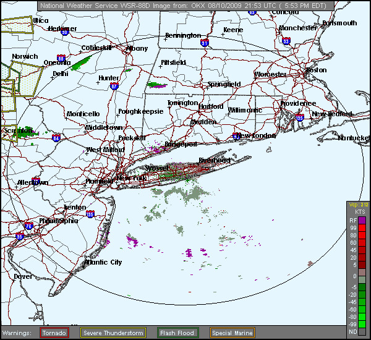The width and height of the screenshot is (371, 340).
Task: Click the Atlantic City label
Action: pyautogui.click(x=103, y=262)
